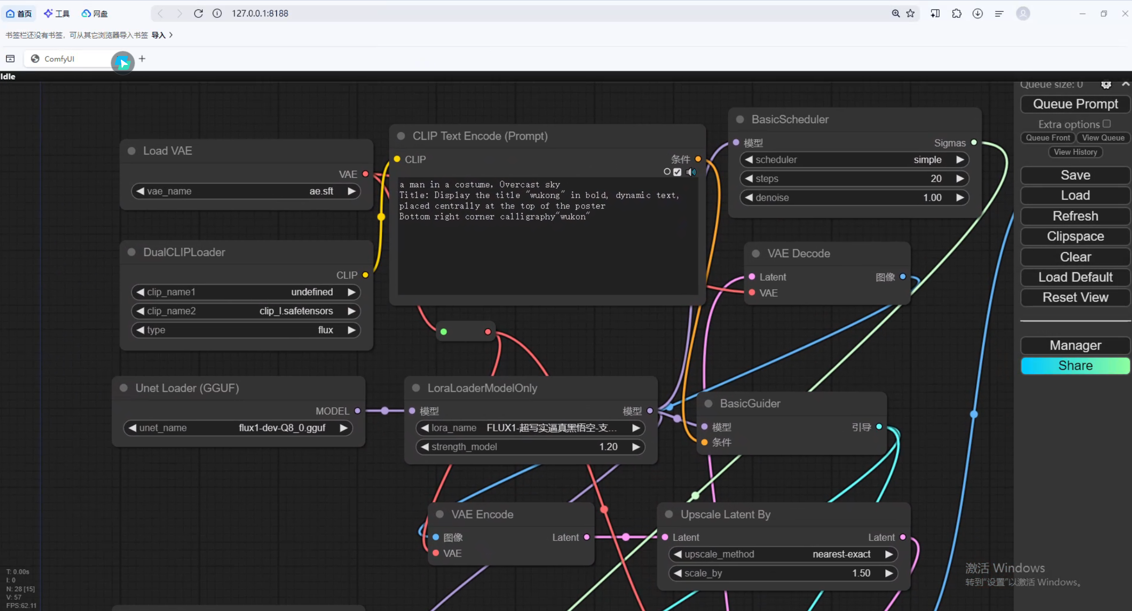The width and height of the screenshot is (1132, 611).
Task: Click the Clipspace button
Action: coord(1075,236)
